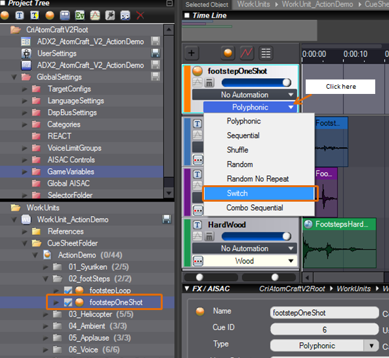Open the Type Polyphonic dropdown arrow
This screenshot has height=358, width=389.
pos(371,346)
